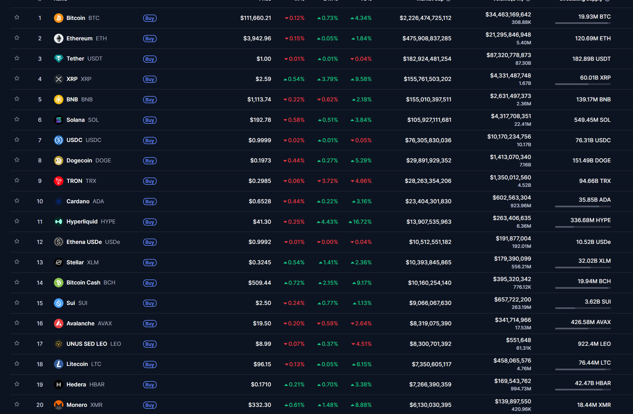This screenshot has width=633, height=414.
Task: Click the TRON red logo icon
Action: pos(58,181)
